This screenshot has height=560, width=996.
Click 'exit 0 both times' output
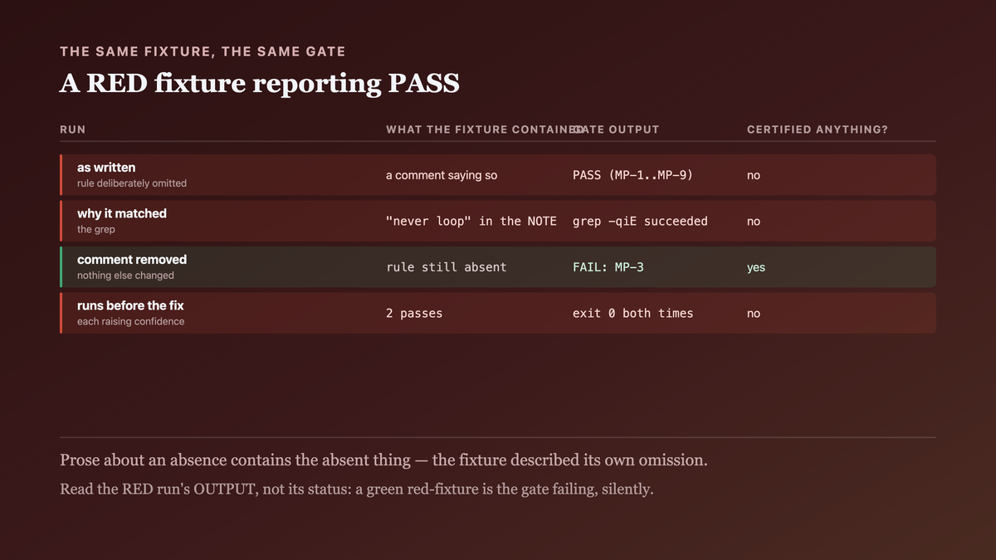click(x=633, y=314)
